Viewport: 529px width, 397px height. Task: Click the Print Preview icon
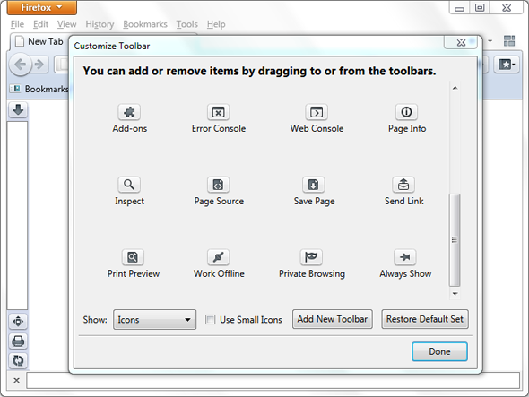coord(133,257)
